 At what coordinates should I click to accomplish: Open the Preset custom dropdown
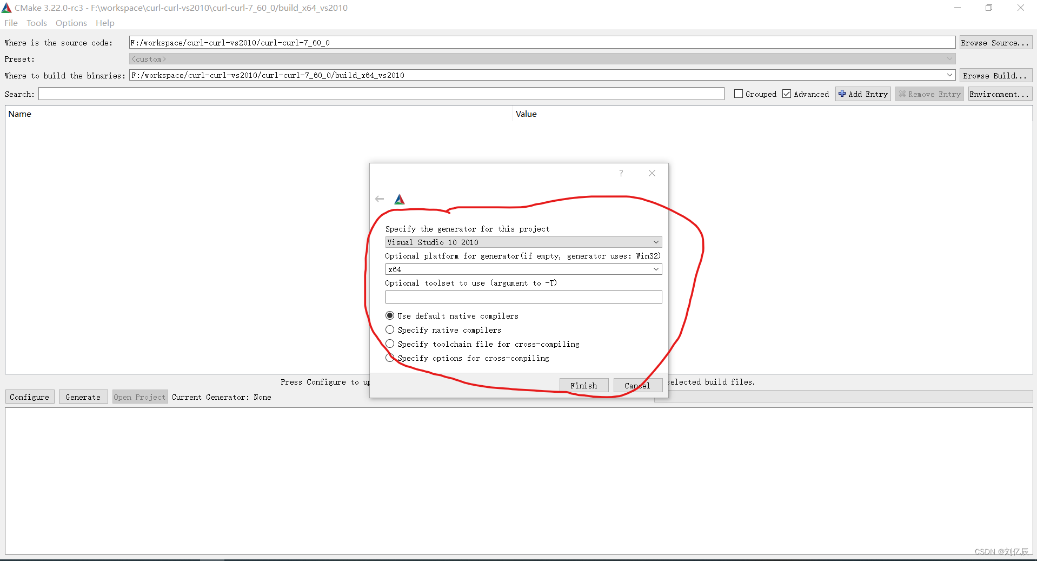click(542, 59)
